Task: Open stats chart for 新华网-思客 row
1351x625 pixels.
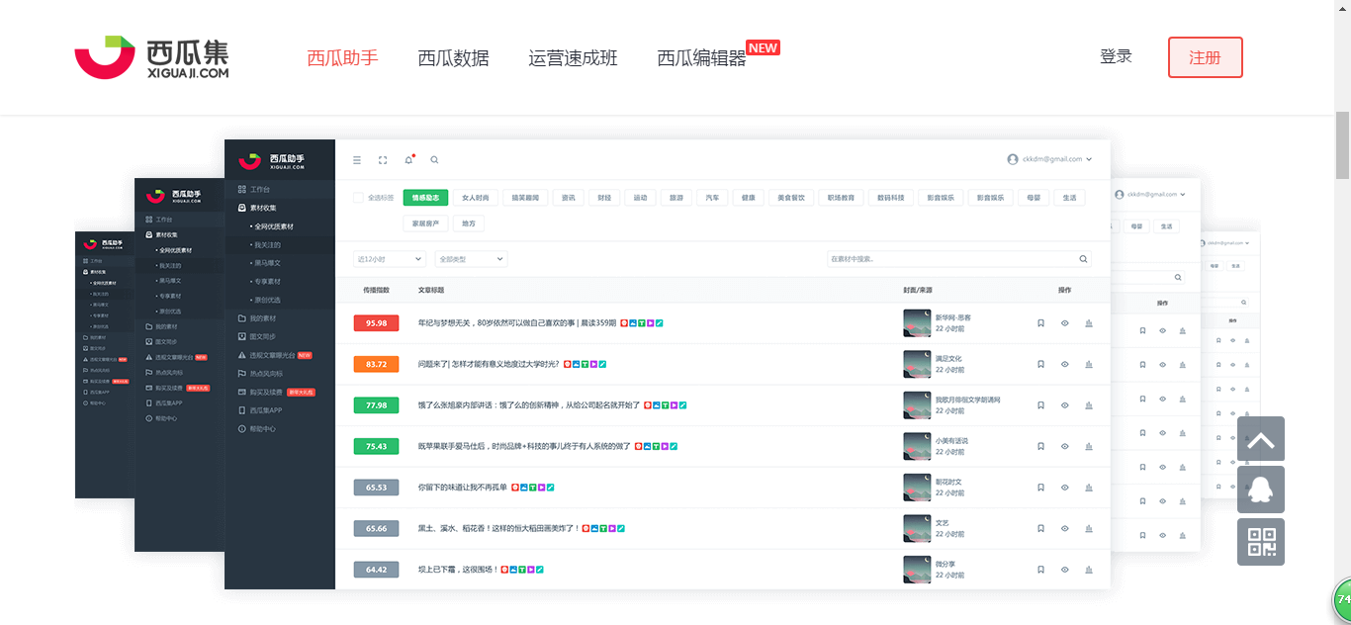Action: [x=1089, y=322]
